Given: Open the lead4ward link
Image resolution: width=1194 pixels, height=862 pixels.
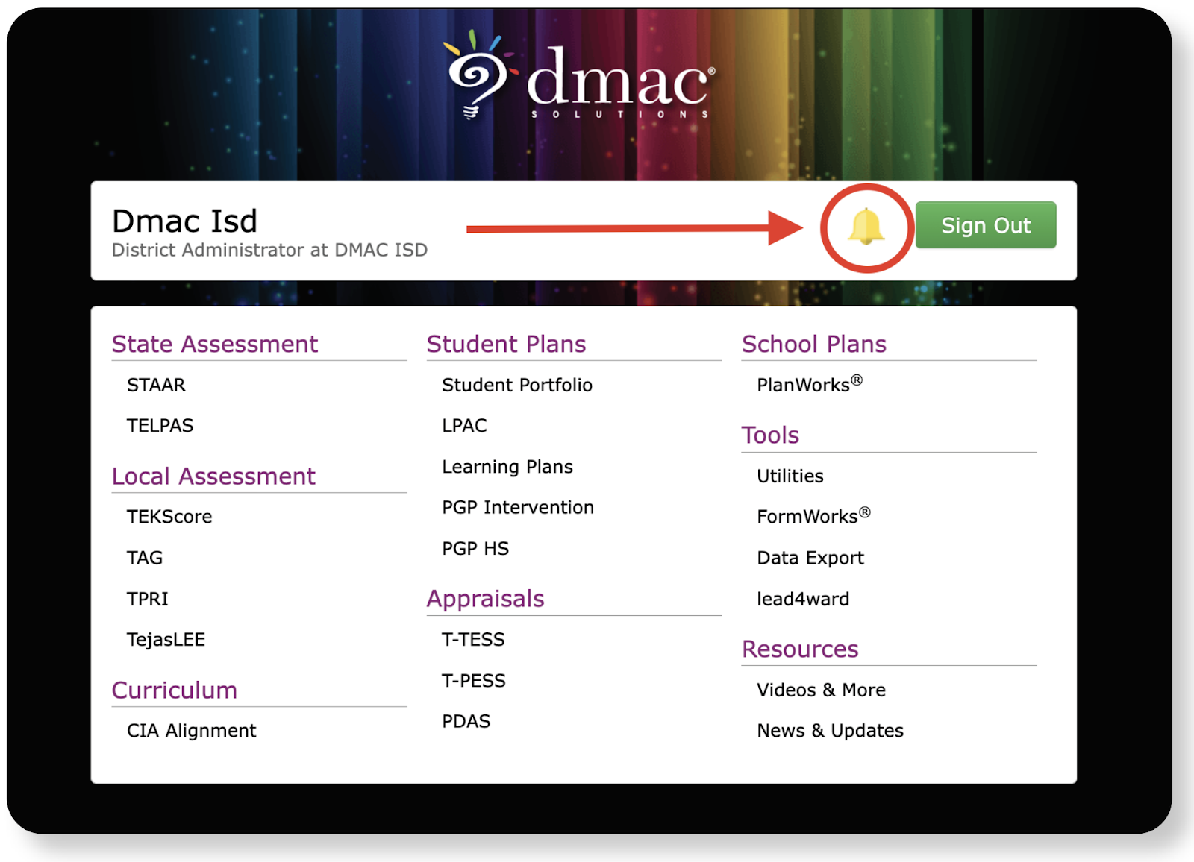Looking at the screenshot, I should pos(803,599).
